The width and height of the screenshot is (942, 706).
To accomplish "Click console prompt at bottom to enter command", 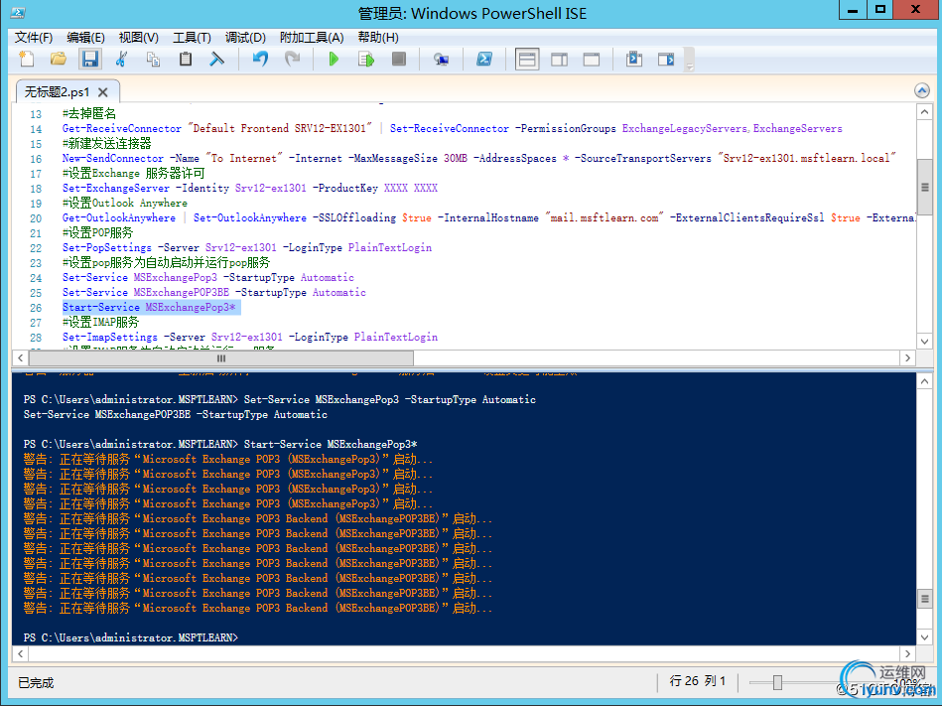I will point(131,637).
